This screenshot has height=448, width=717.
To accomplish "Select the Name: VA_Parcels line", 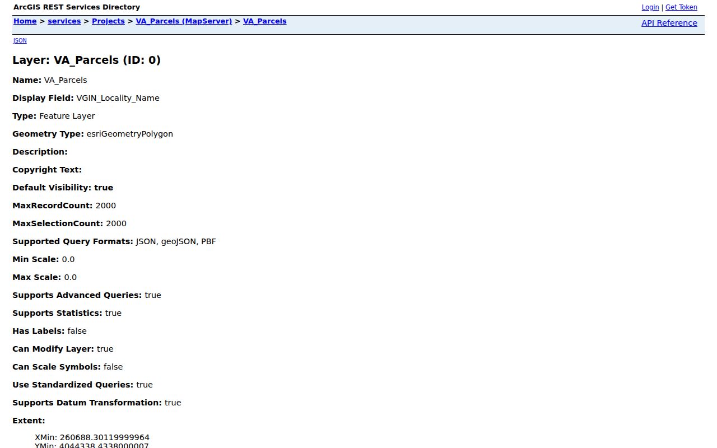I will point(50,80).
